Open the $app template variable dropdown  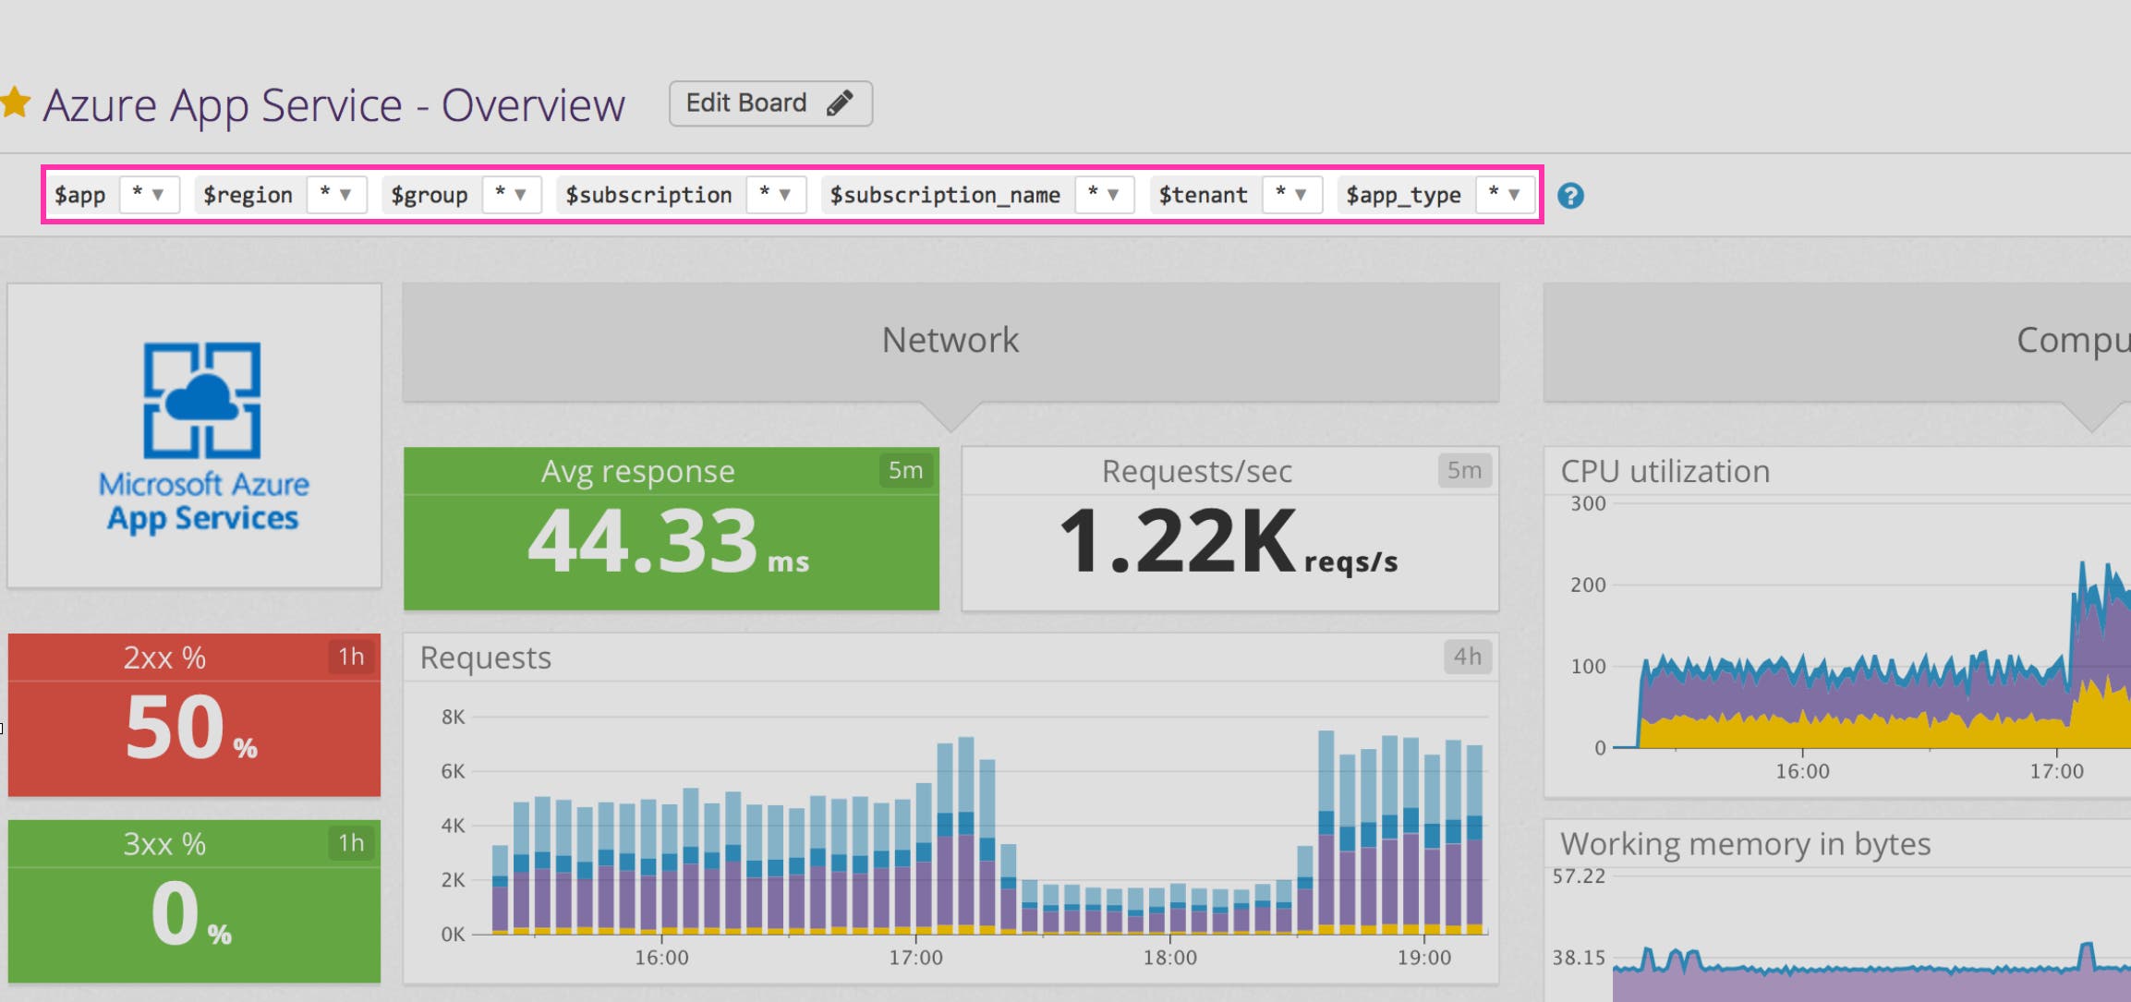point(149,195)
